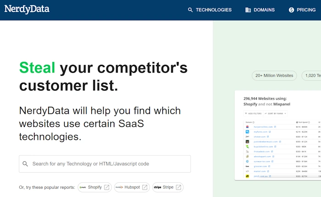321x197 pixels.
Task: Click the code-bracket favicon beside mattel.com
Action: [x=247, y=171]
